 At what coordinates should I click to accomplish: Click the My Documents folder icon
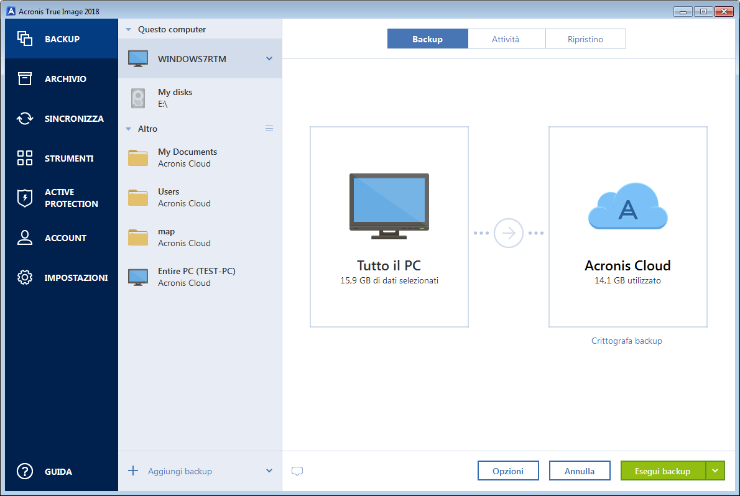pyautogui.click(x=138, y=158)
